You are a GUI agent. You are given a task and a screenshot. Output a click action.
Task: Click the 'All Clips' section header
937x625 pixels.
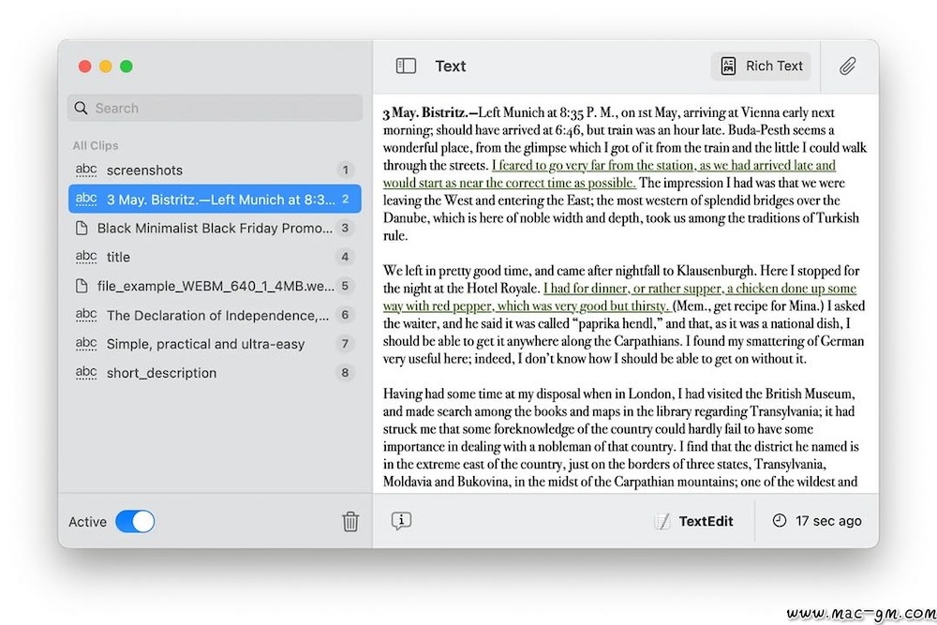(x=96, y=145)
